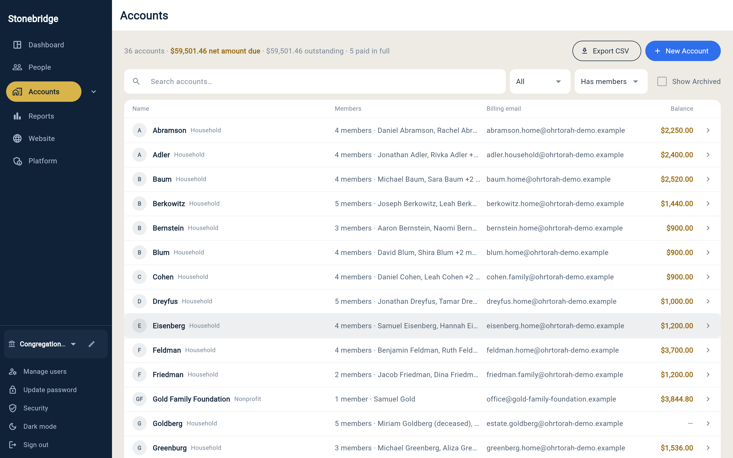Image resolution: width=733 pixels, height=458 pixels.
Task: Open the All filter dropdown
Action: 540,81
